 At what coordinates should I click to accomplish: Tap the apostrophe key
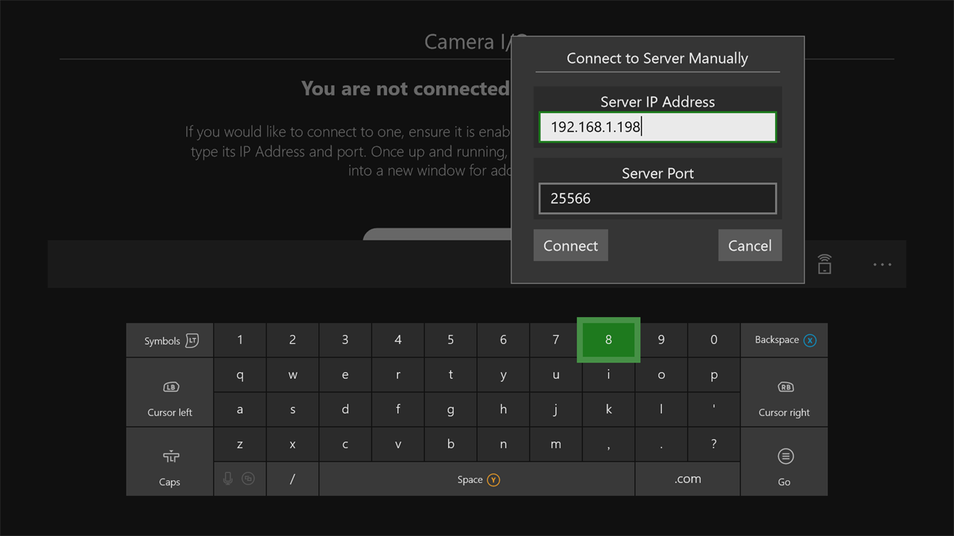pos(714,409)
